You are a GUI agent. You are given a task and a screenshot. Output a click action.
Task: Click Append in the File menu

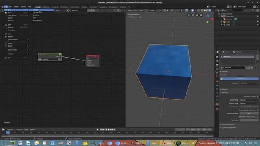coord(16,37)
